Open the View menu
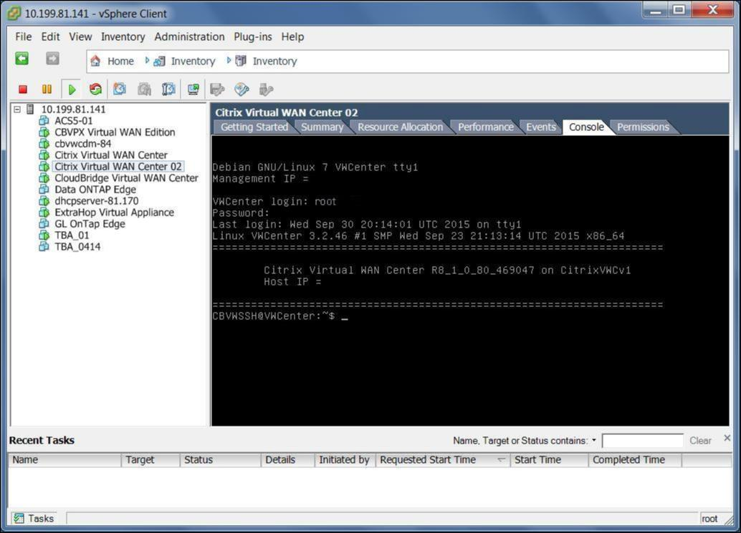The width and height of the screenshot is (741, 533). point(80,36)
